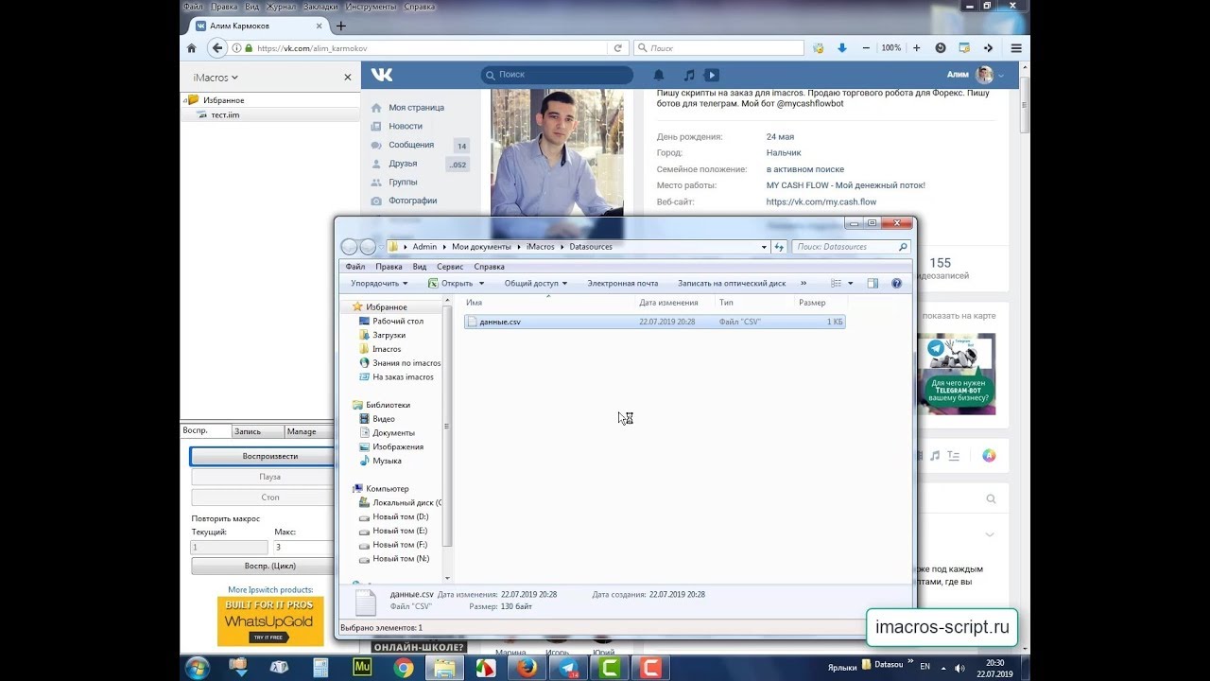This screenshot has width=1210, height=681.
Task: Click the WhatsUp Gold advertisement banner
Action: (x=270, y=620)
